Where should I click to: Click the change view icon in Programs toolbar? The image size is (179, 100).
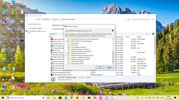click(x=147, y=34)
